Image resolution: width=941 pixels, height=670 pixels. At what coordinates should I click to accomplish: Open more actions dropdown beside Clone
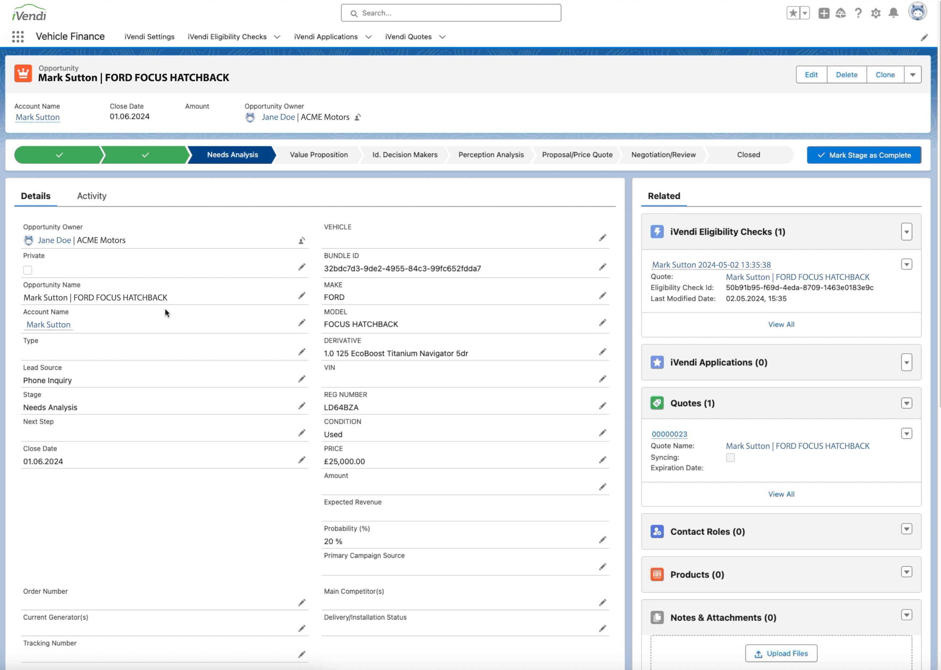tap(913, 75)
